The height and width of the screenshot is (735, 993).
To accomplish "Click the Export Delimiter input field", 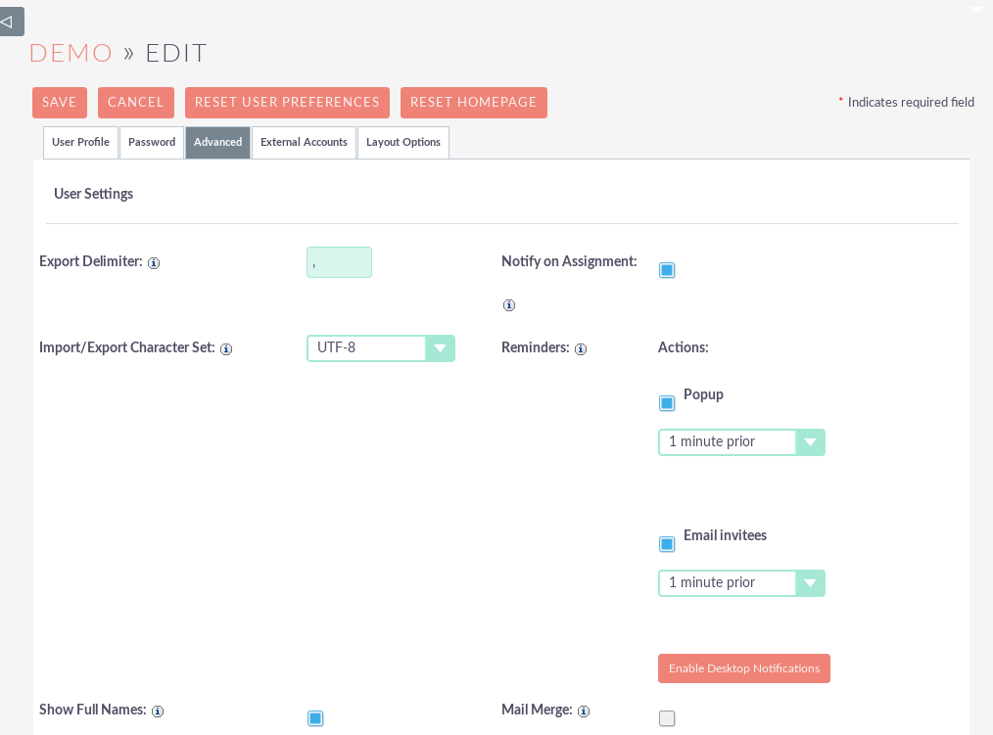I will click(x=339, y=262).
